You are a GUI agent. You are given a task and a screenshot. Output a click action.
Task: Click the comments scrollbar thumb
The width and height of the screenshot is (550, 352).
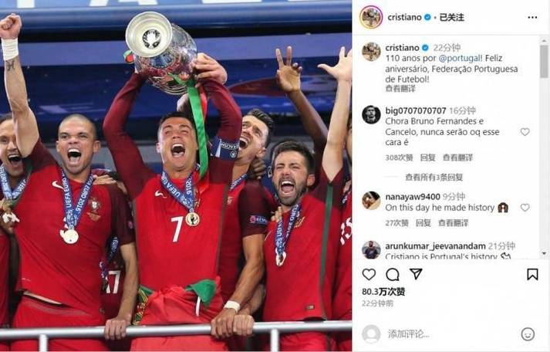(x=544, y=62)
